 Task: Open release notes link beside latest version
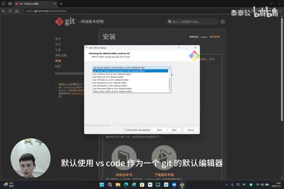(x=215, y=37)
